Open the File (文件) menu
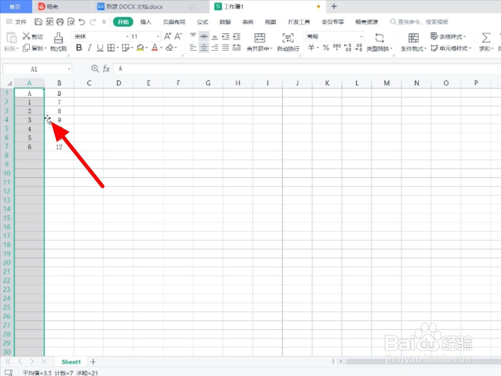Image resolution: width=501 pixels, height=376 pixels. (x=16, y=22)
